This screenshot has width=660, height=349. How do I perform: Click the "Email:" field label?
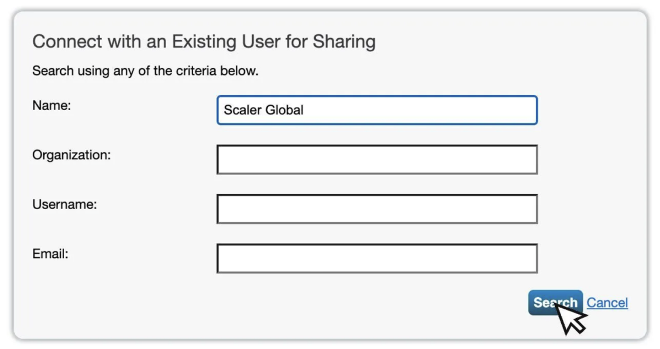coord(50,254)
